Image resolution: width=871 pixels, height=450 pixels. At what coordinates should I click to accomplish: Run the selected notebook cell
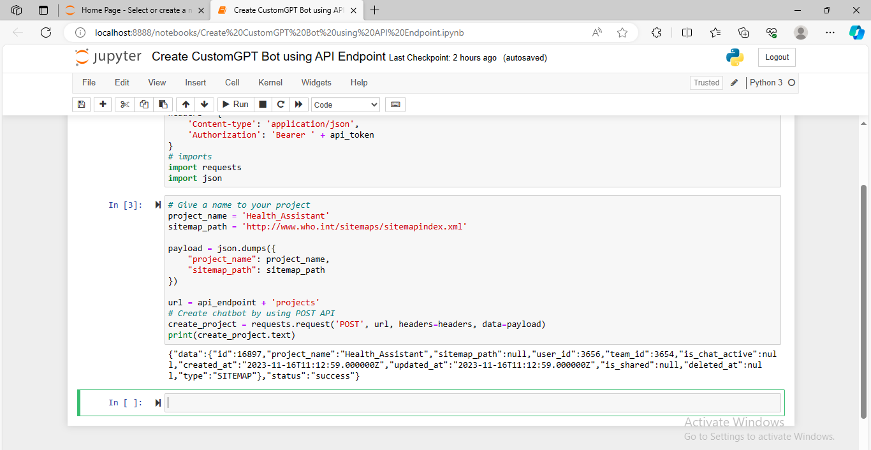235,104
